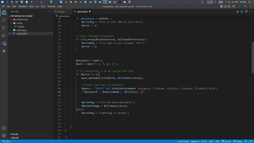Click the customize layout icon

tap(234, 6)
